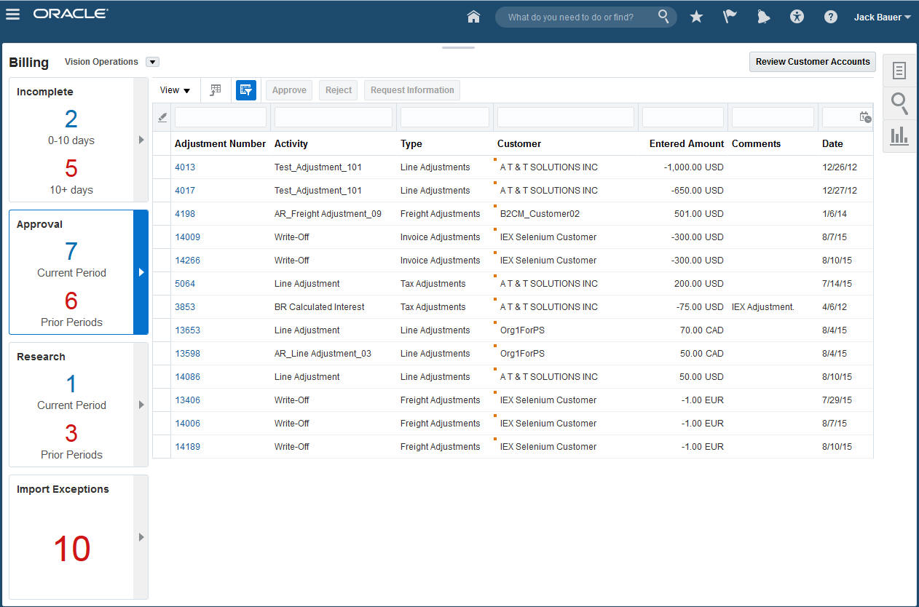Screen dimensions: 919x607
Task: Sort by the Activity column header
Action: point(291,144)
